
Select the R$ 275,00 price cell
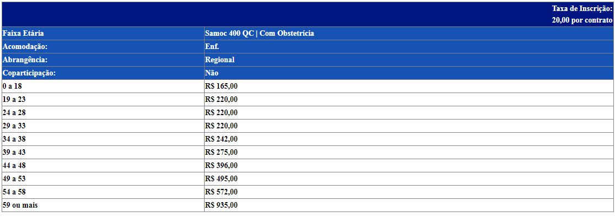tap(409, 153)
